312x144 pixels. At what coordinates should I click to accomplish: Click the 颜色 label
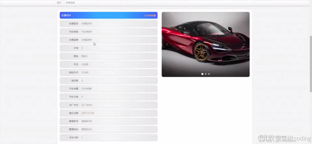76,56
